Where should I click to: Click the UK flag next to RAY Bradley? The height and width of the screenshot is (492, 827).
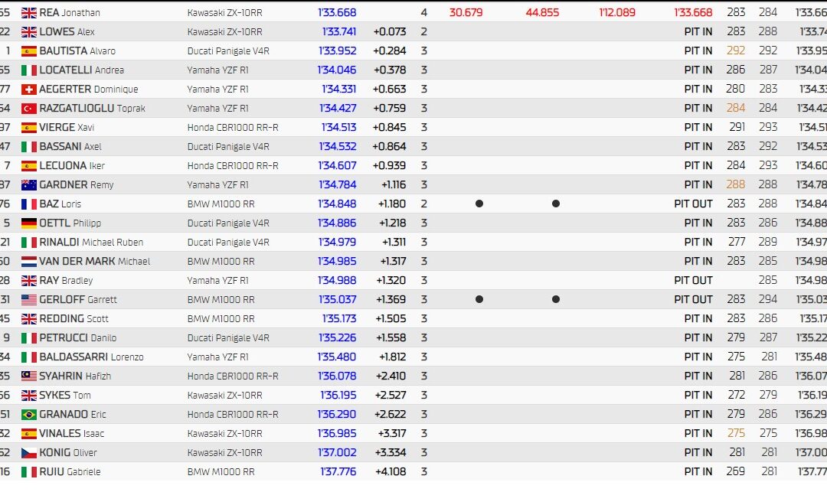[29, 281]
